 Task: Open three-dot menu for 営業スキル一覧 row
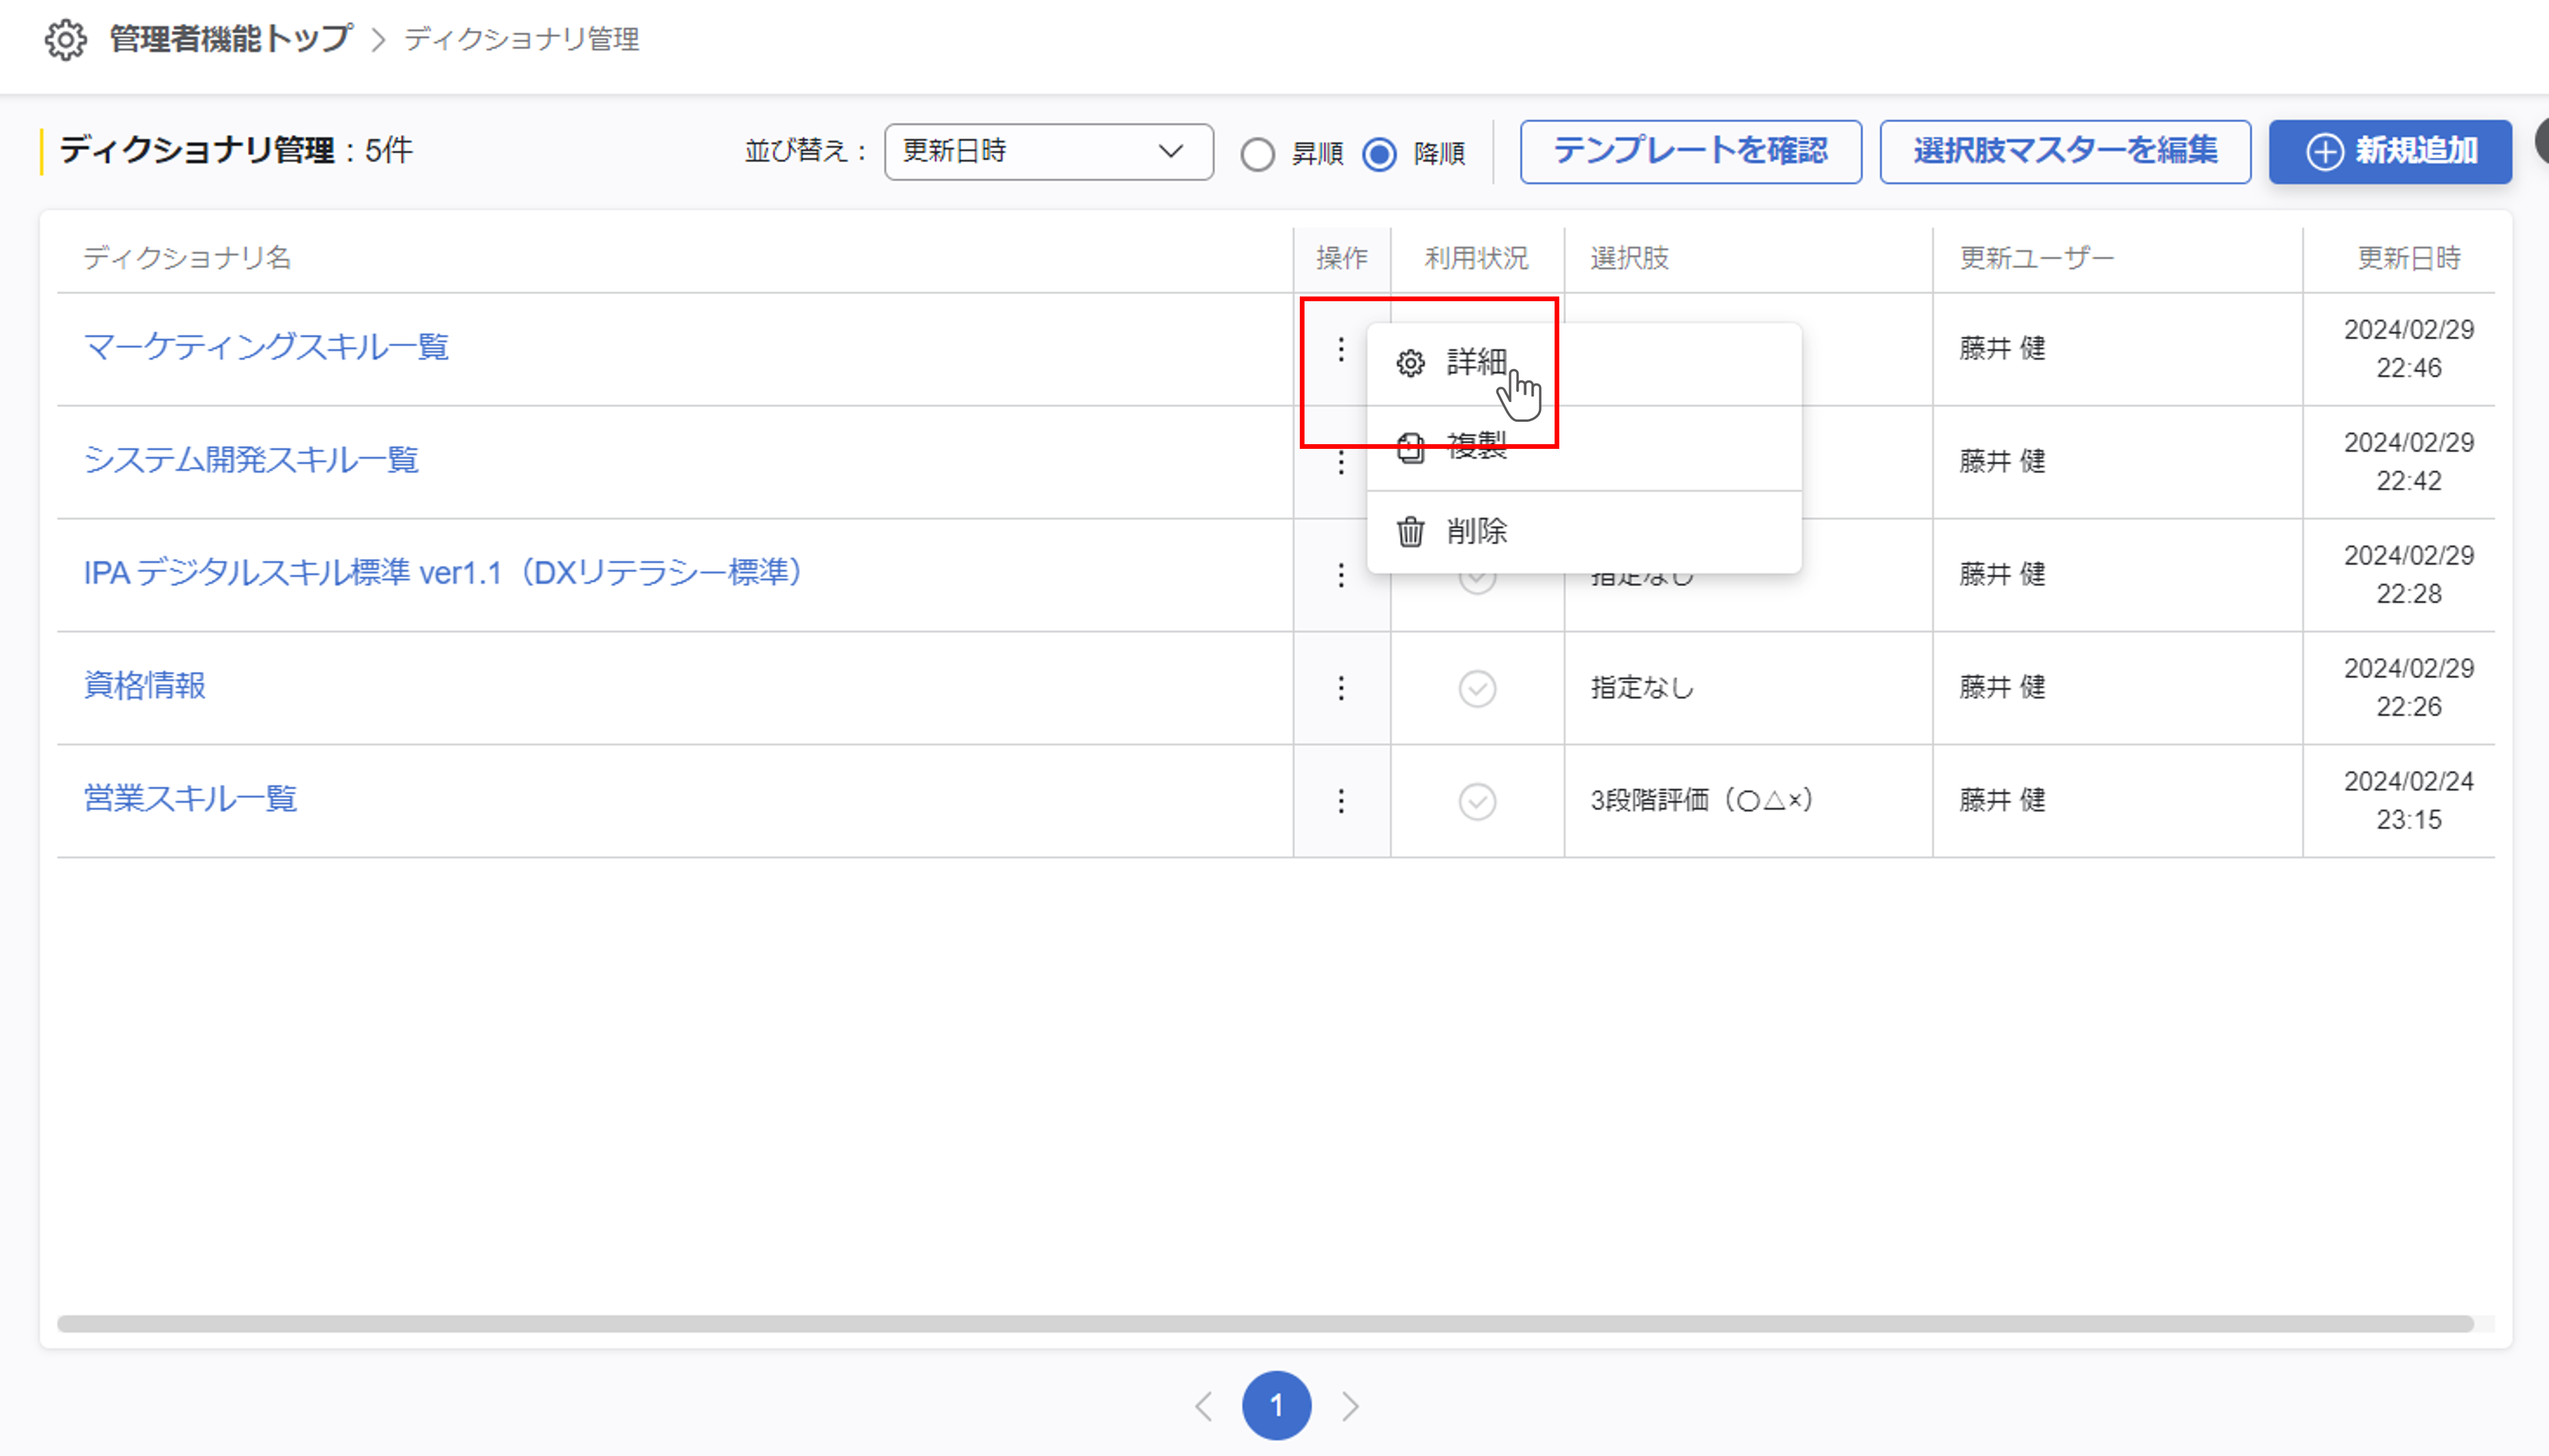coord(1341,801)
